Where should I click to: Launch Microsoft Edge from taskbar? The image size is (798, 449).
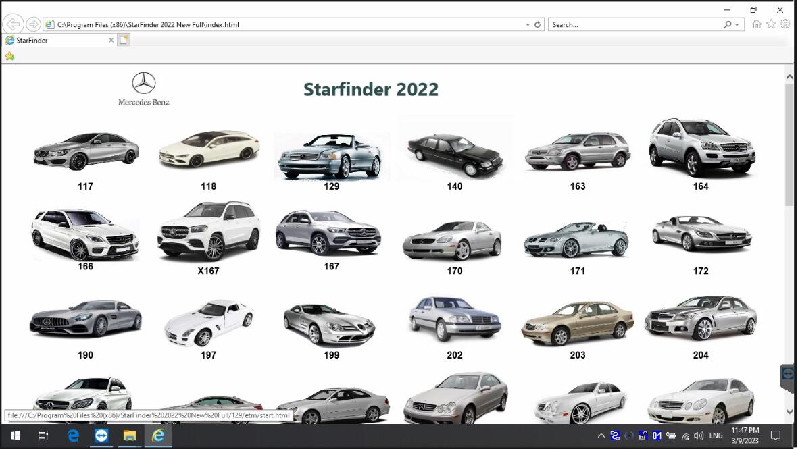coord(73,435)
